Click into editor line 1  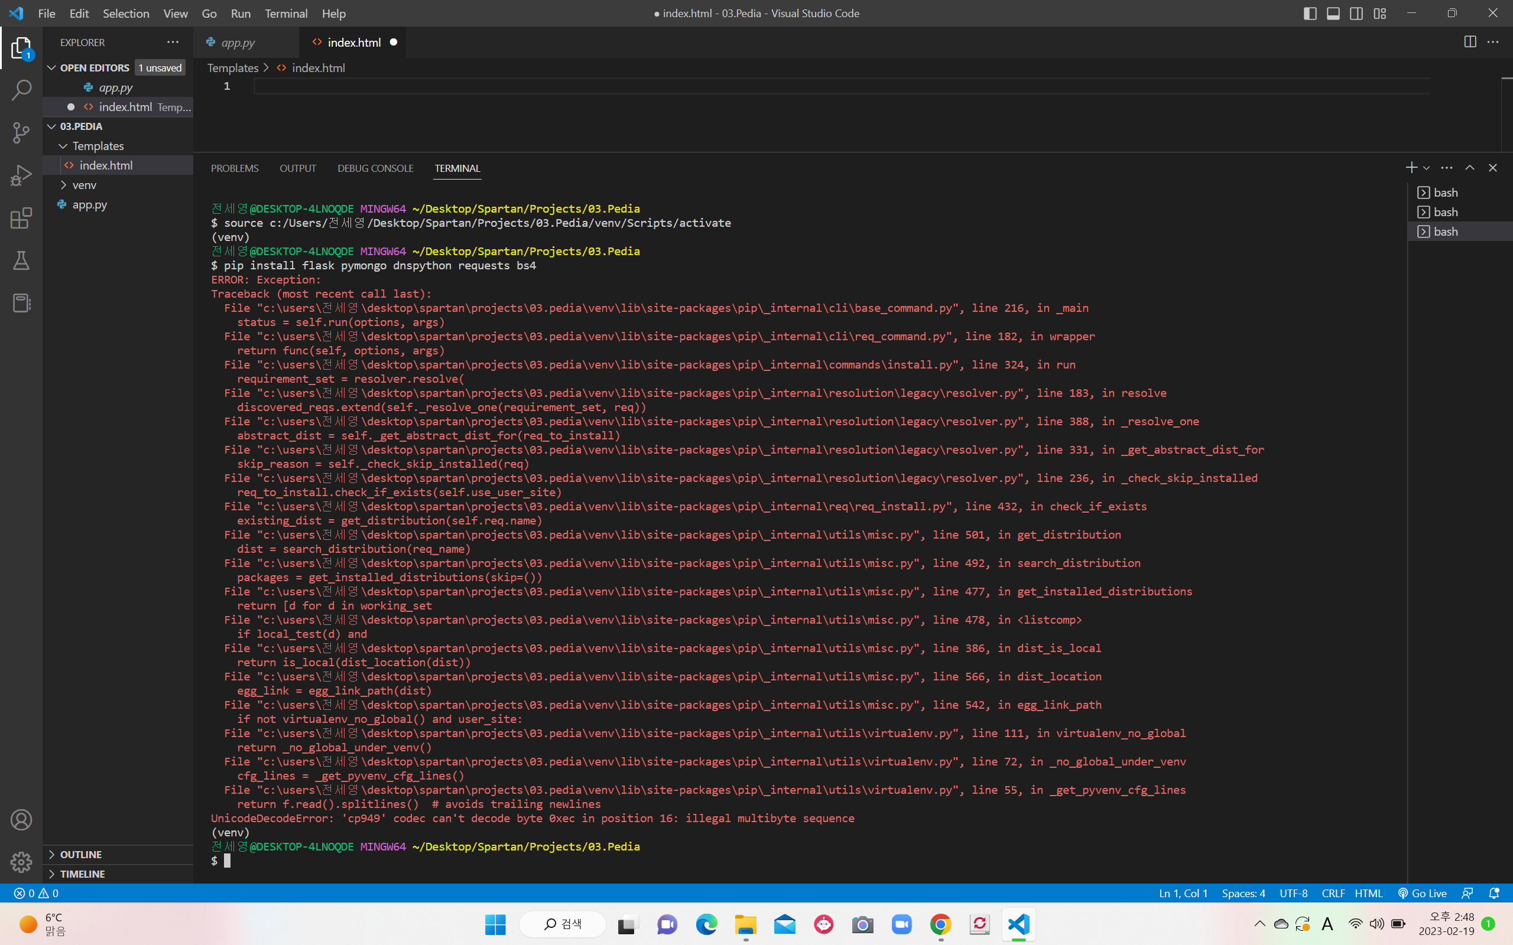click(x=841, y=86)
